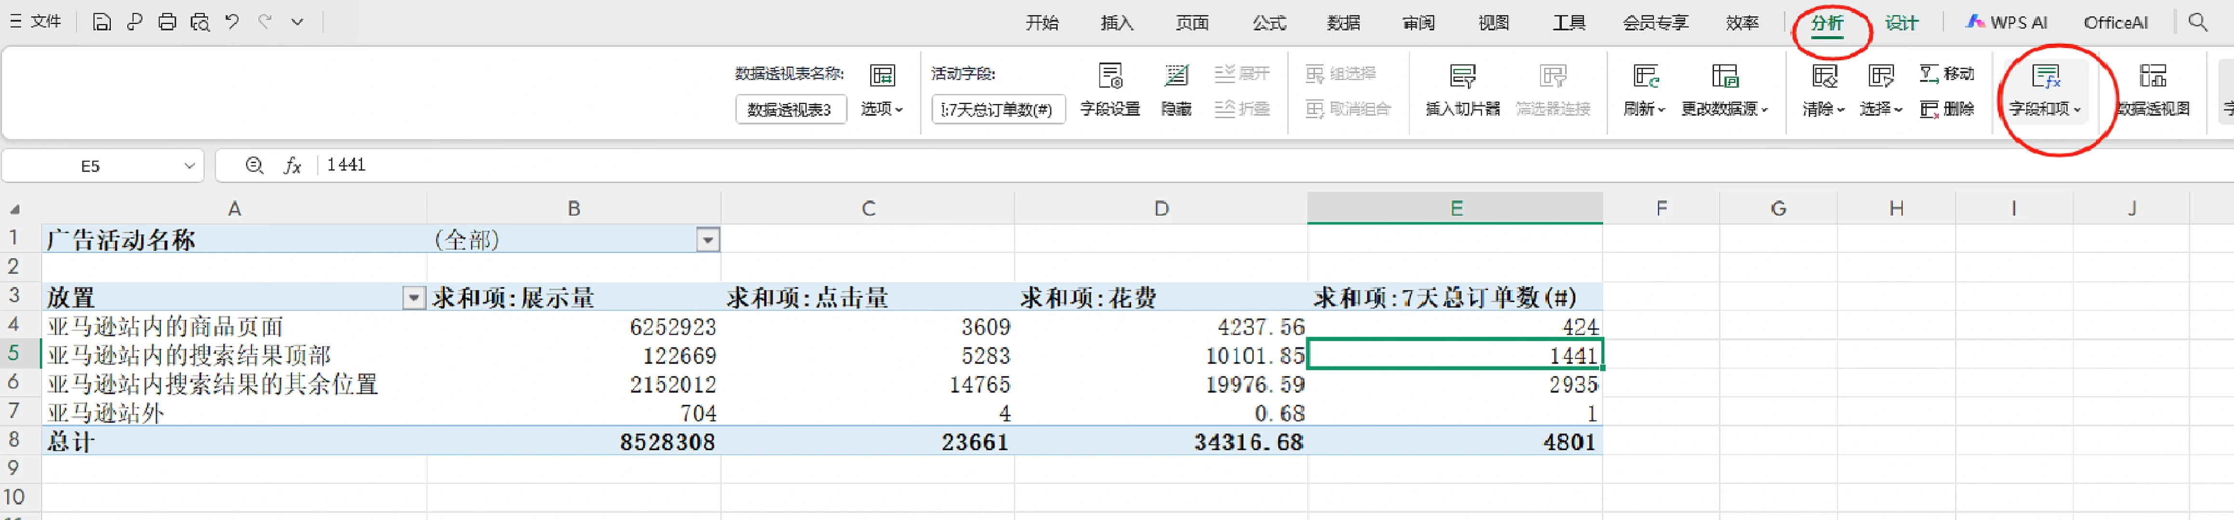This screenshot has width=2234, height=520.
Task: Click the Print icon
Action: pos(167,23)
